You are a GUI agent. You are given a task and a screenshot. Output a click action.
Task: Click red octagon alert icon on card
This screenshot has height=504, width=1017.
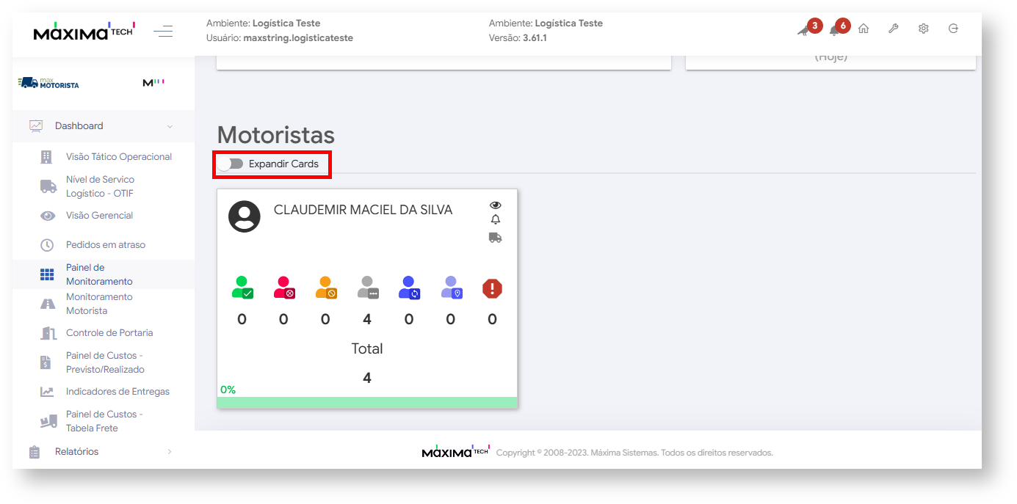click(x=492, y=288)
